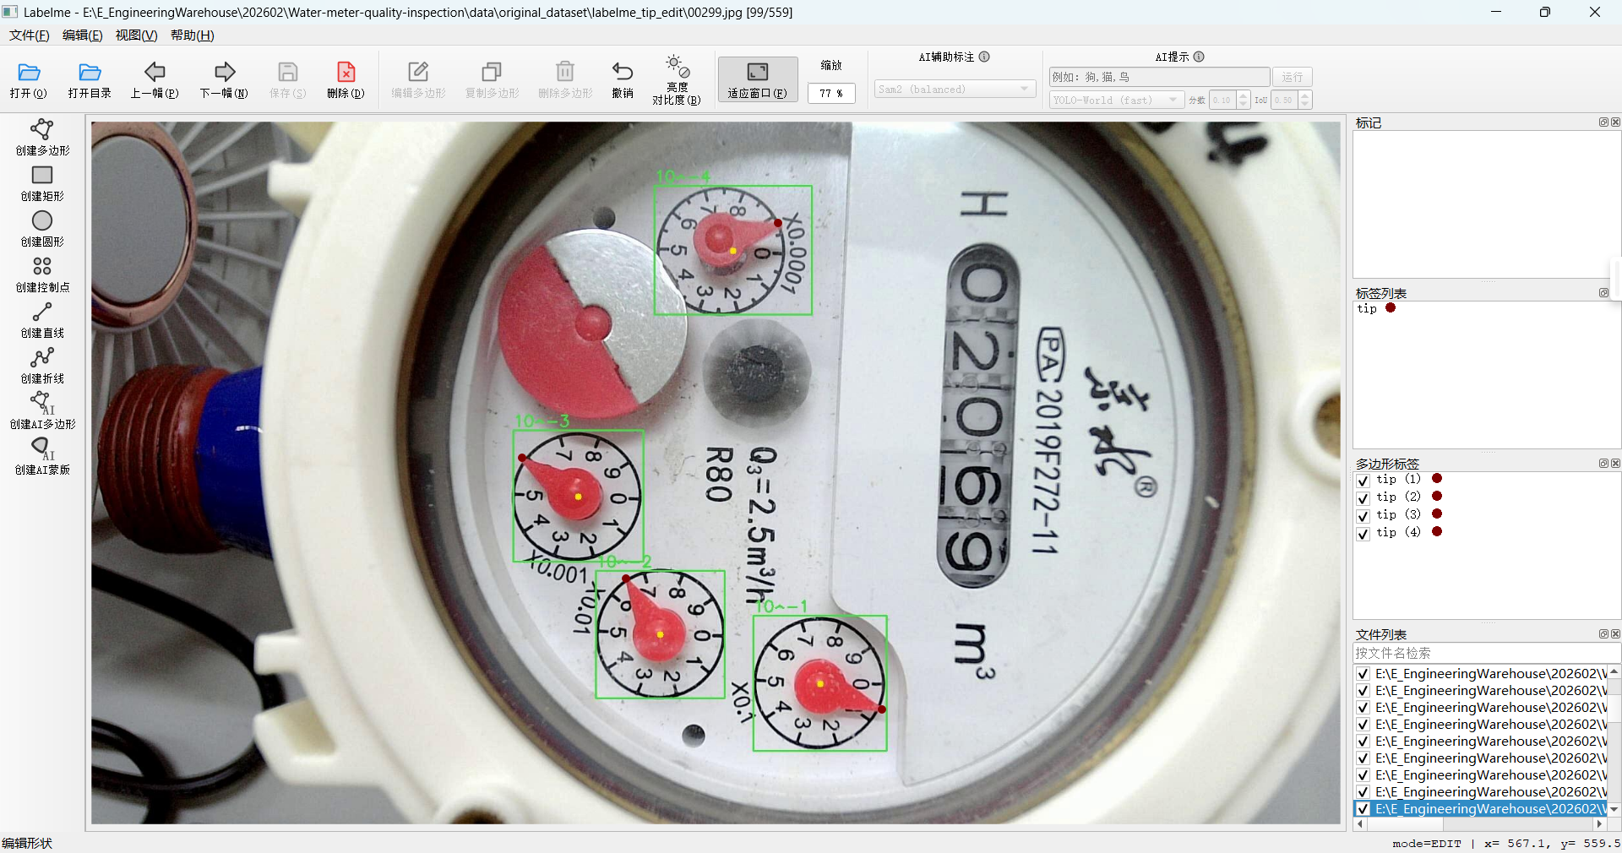This screenshot has height=853, width=1622.
Task: Click file list horizontal scrollbar left arrow
Action: click(x=1359, y=823)
